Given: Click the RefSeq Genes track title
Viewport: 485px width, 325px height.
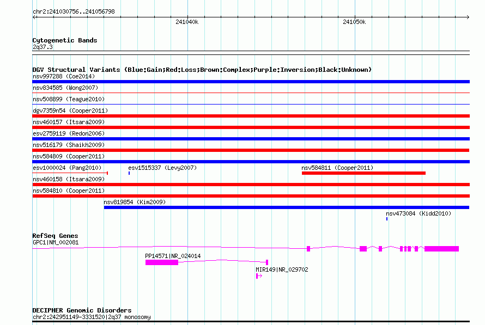Looking at the screenshot, I should tap(55, 236).
